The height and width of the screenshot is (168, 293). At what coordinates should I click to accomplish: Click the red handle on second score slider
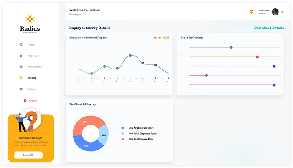click(257, 57)
